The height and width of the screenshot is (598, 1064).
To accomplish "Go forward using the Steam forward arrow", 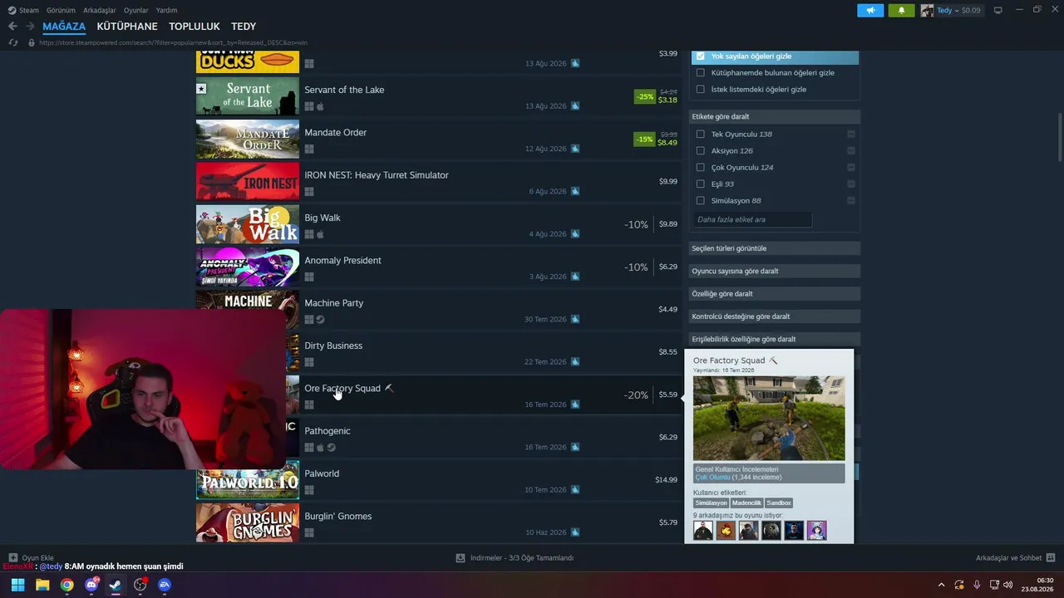I will [30, 27].
